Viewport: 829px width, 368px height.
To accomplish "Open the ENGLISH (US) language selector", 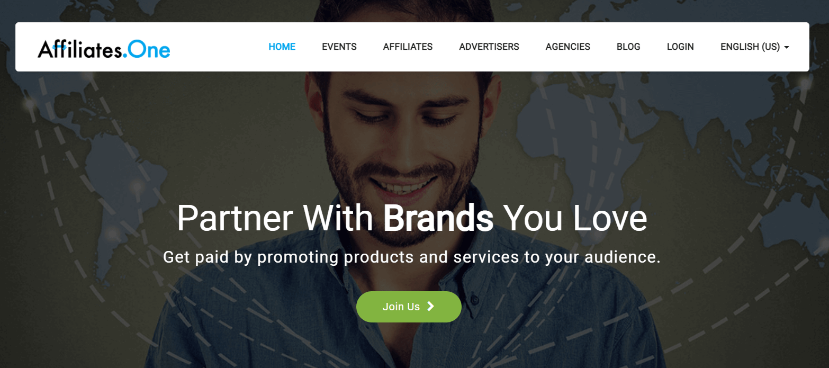I will point(755,47).
